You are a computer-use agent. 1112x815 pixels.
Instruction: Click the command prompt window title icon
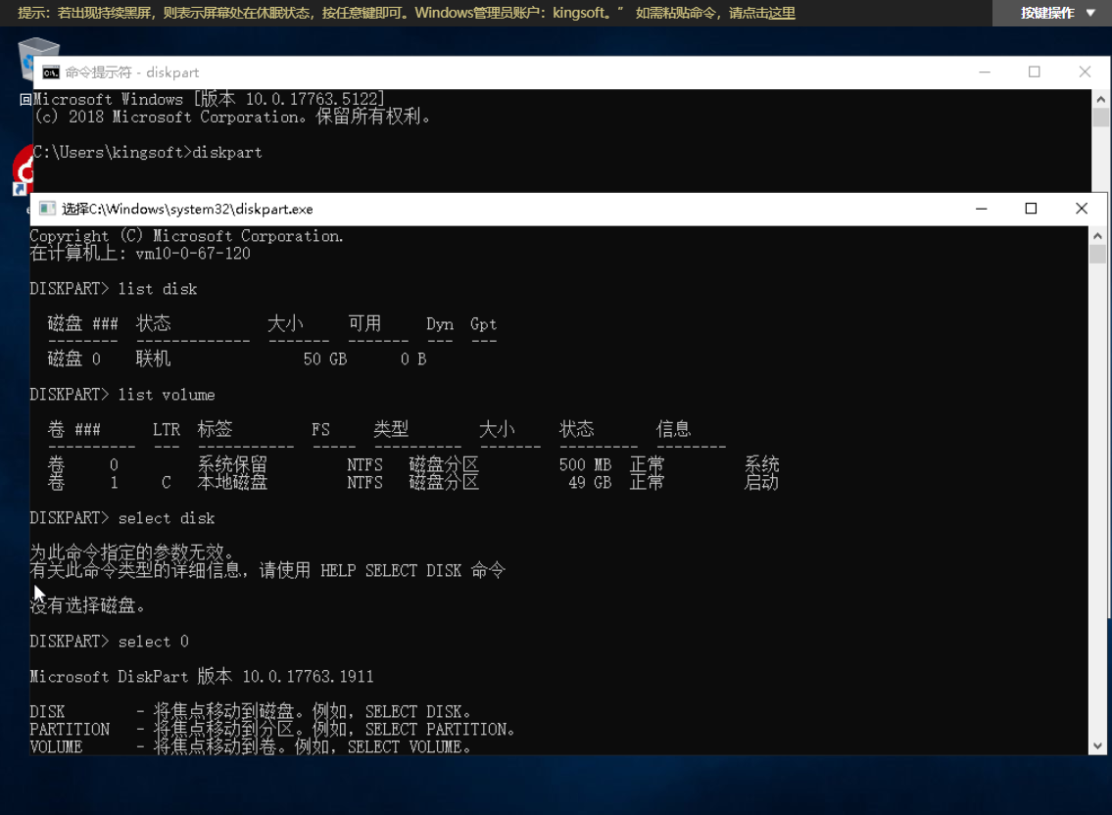(51, 72)
